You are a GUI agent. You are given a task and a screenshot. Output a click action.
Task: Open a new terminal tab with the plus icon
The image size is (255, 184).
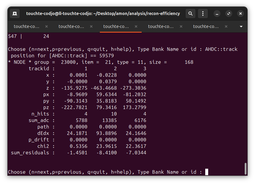[15, 14]
